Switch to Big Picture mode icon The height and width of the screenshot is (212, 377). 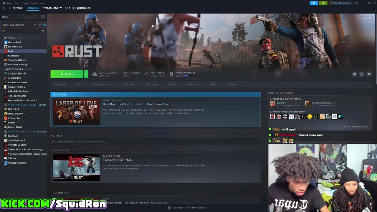357,3
